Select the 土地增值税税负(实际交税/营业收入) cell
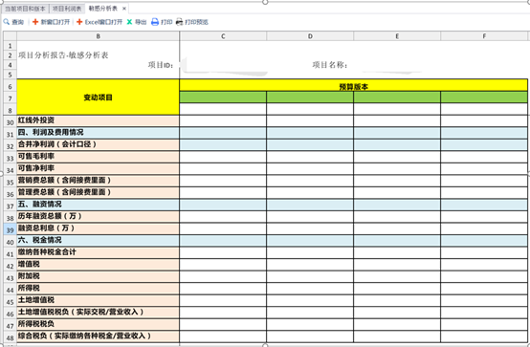The height and width of the screenshot is (347, 530). [98, 313]
